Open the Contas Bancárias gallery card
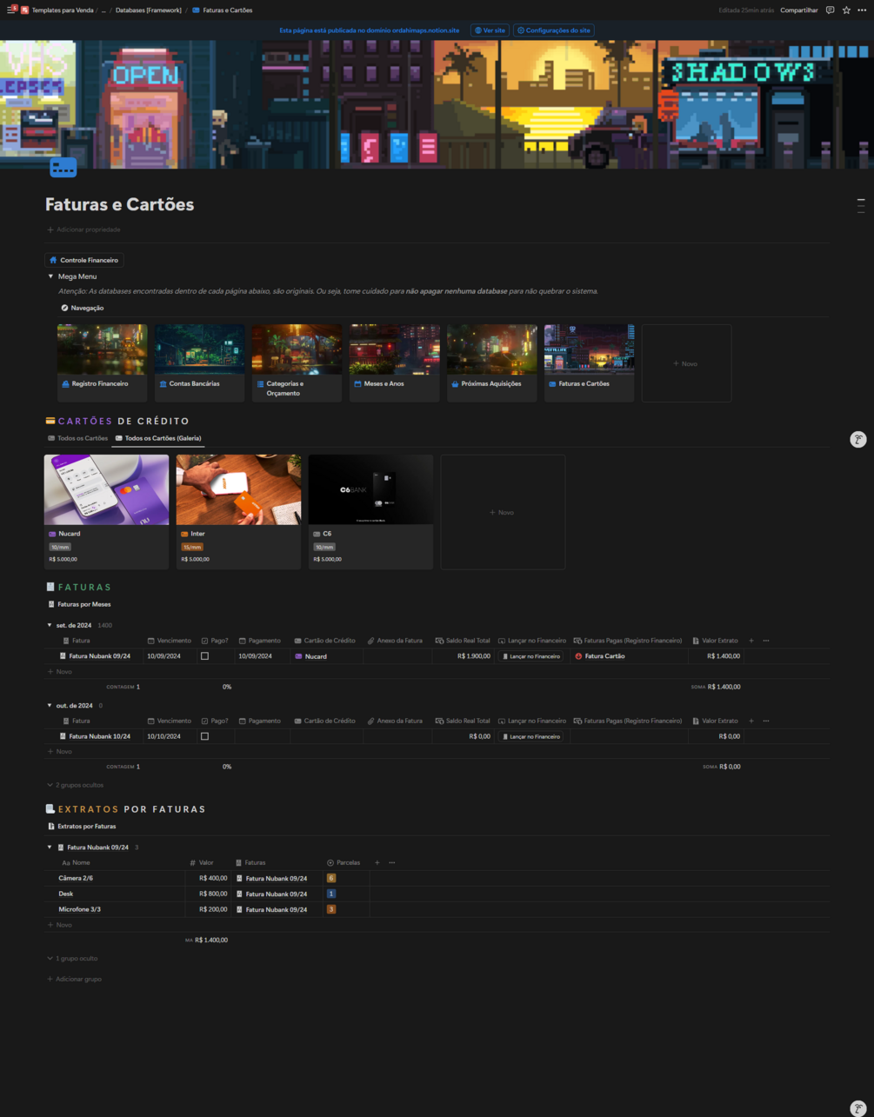 click(x=199, y=363)
